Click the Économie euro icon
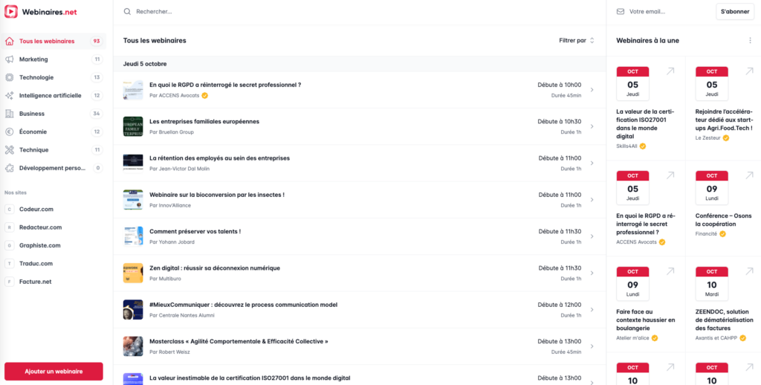The width and height of the screenshot is (761, 385). pos(10,132)
